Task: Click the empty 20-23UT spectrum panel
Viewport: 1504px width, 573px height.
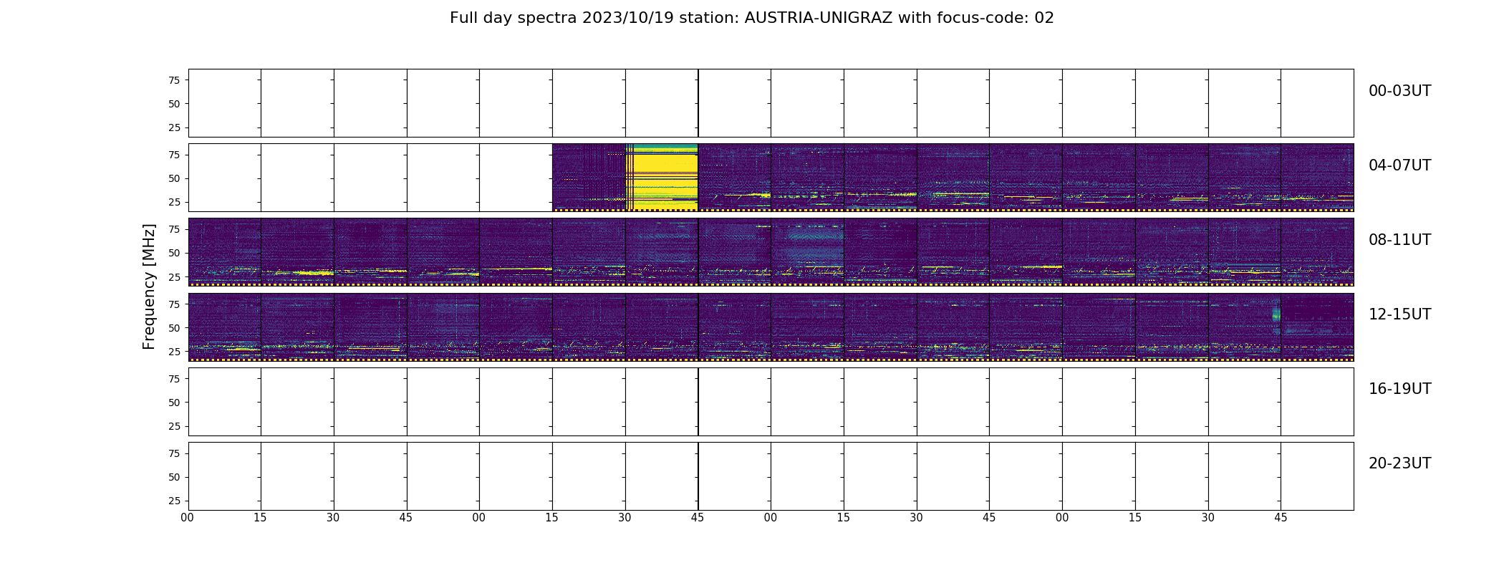Action: 771,476
